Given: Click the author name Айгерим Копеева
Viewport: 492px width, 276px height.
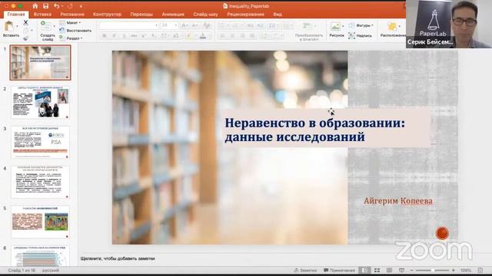Looking at the screenshot, I should point(398,201).
